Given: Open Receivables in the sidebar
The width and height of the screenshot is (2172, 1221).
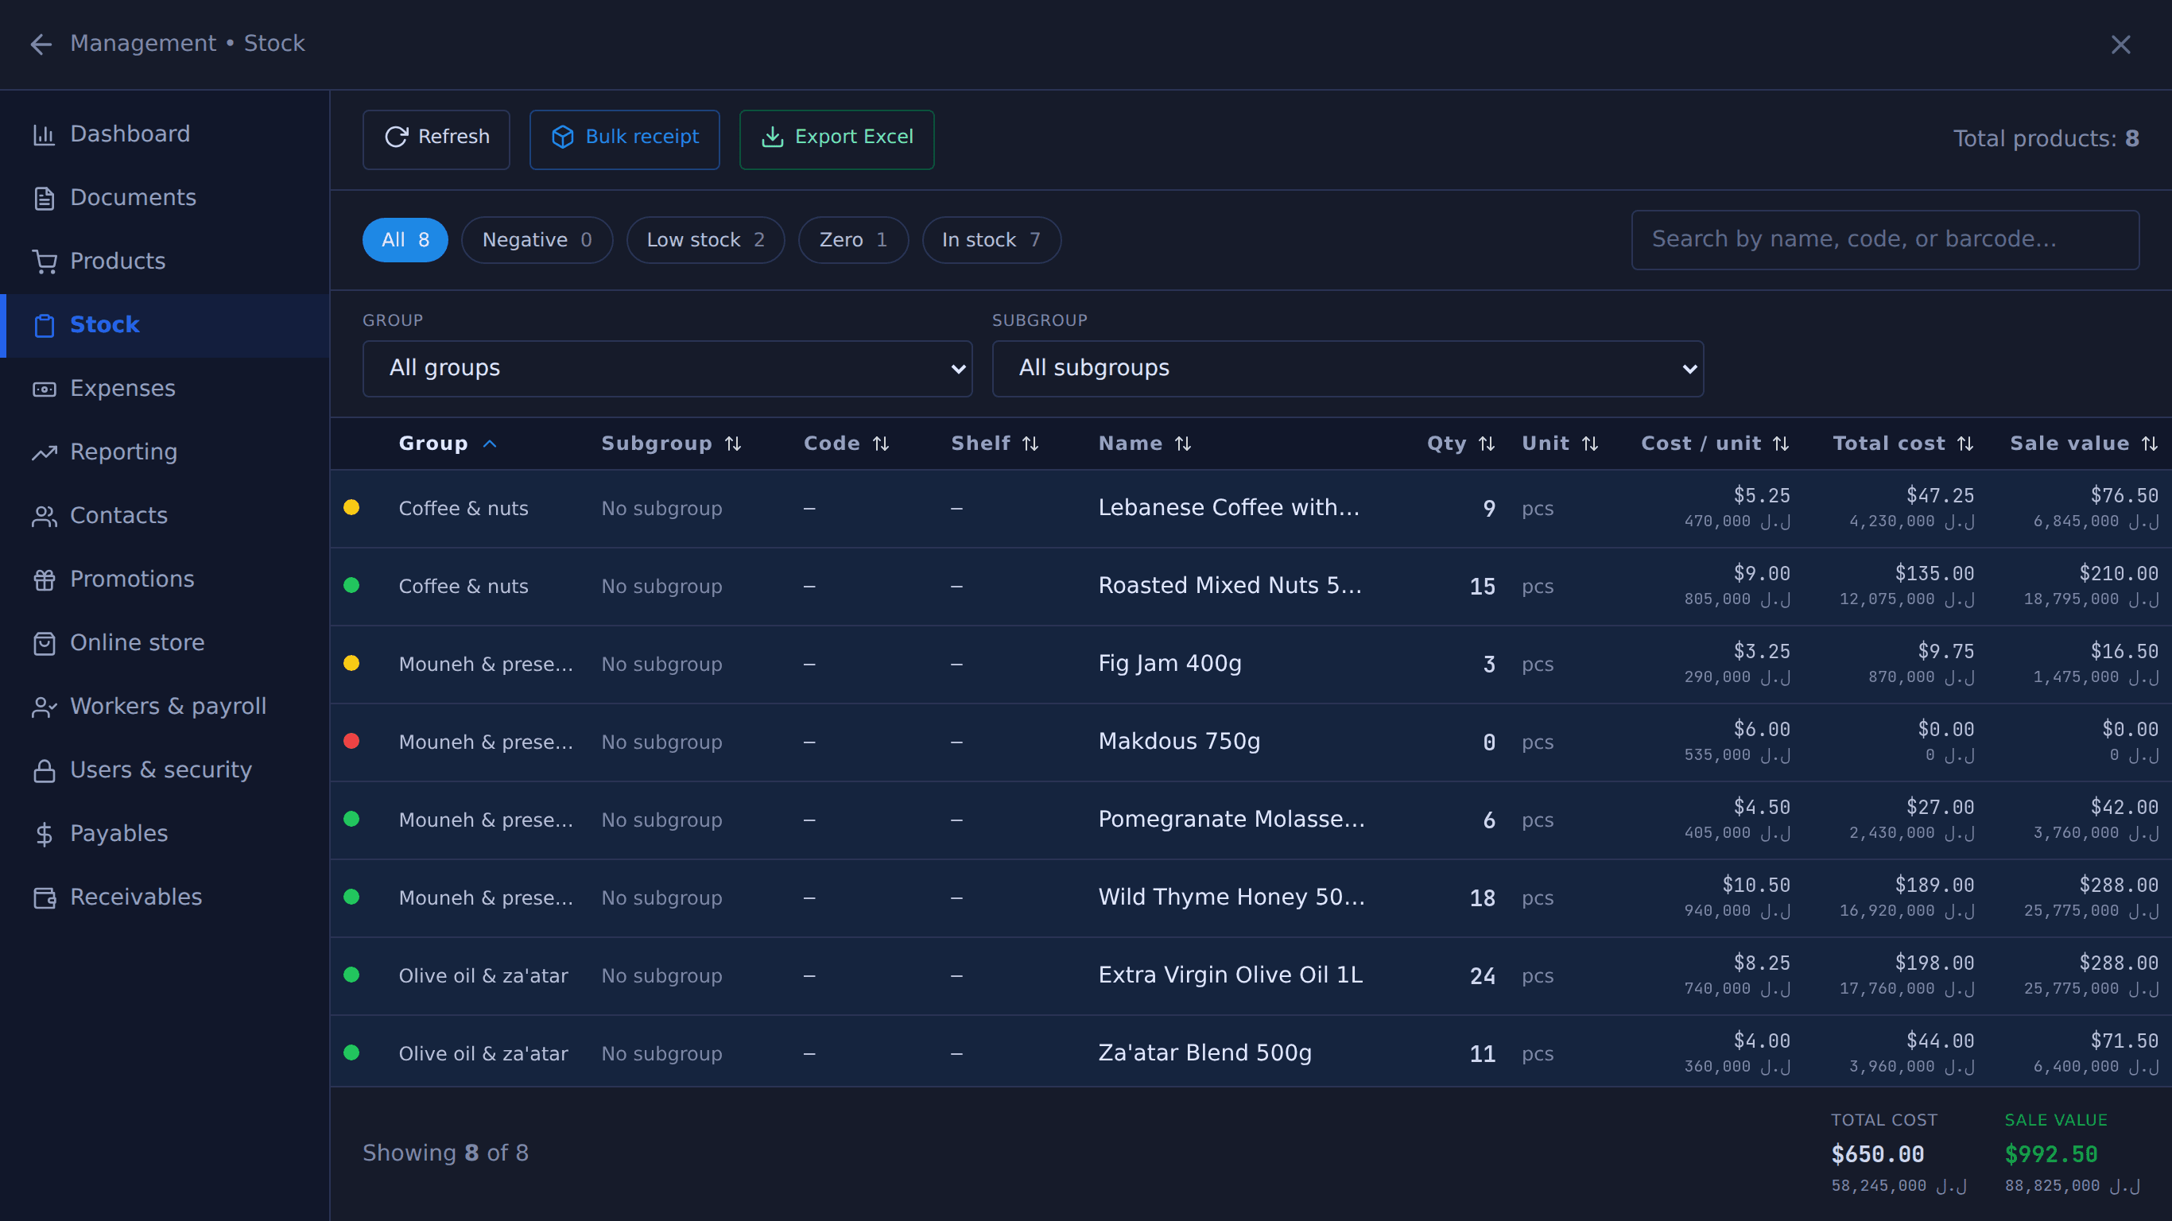Looking at the screenshot, I should [x=165, y=897].
